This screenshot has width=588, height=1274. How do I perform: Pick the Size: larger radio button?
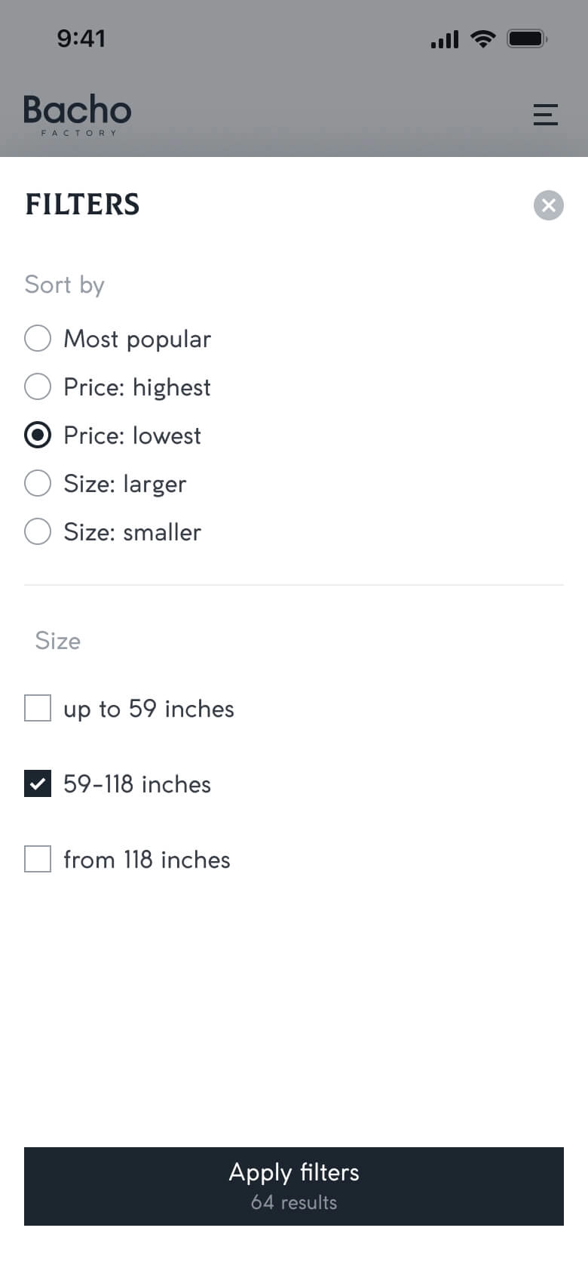pos(38,483)
